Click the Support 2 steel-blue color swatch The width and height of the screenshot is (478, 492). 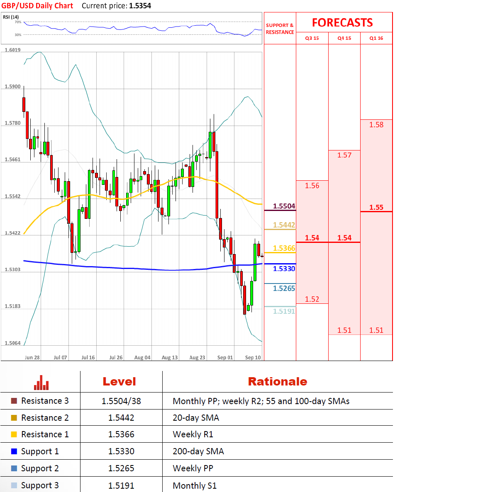[14, 468]
